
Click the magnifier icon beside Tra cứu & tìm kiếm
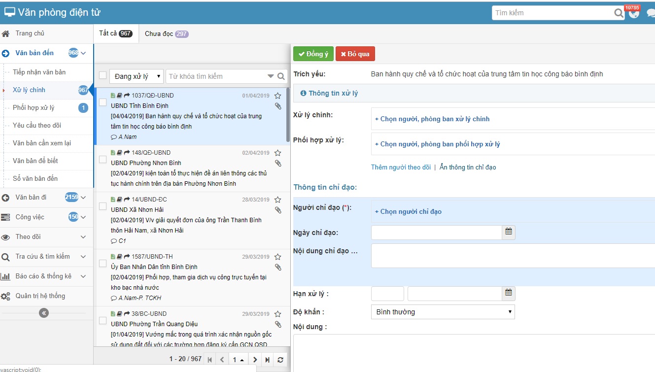point(5,257)
